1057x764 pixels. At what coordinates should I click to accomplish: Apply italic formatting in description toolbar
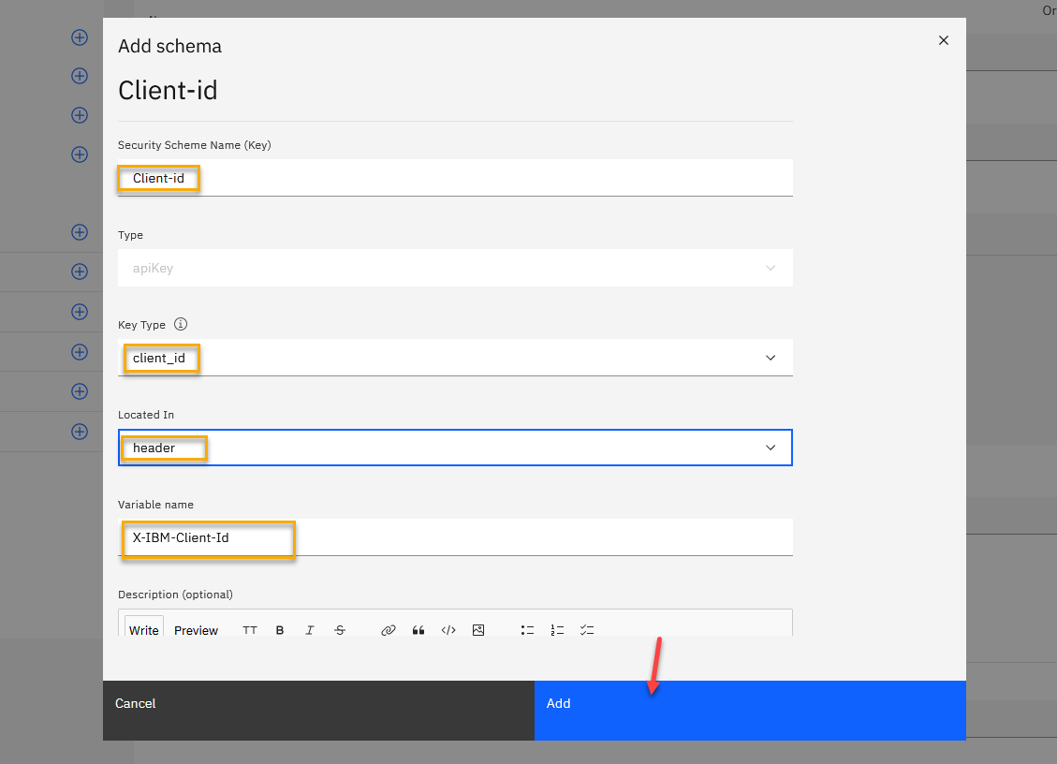point(310,630)
